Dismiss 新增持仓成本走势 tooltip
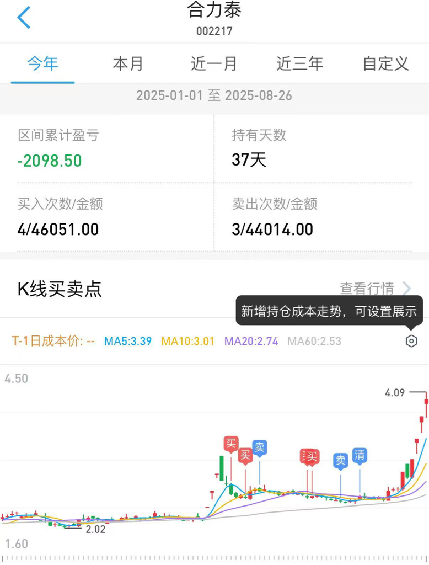429x565 pixels. point(329,311)
